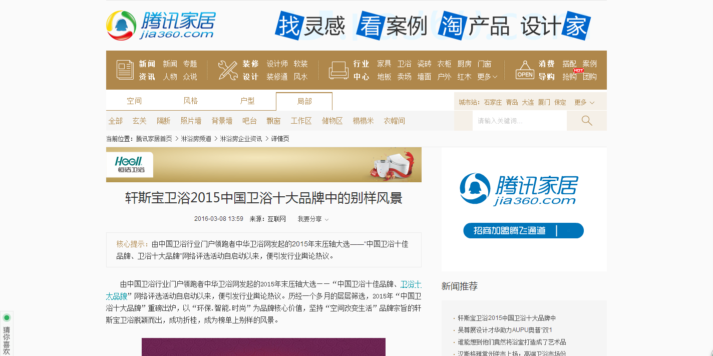This screenshot has width=713, height=356.
Task: Expand the 更多 city stations dropdown
Action: coord(584,102)
